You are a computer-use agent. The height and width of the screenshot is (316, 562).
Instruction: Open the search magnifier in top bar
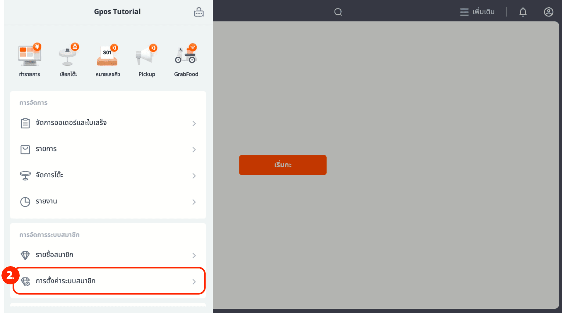pos(338,12)
